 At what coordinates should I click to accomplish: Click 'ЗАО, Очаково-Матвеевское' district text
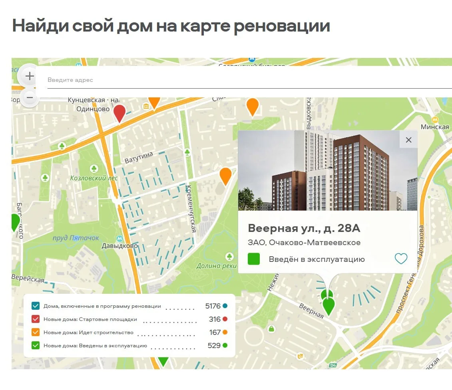(x=304, y=243)
